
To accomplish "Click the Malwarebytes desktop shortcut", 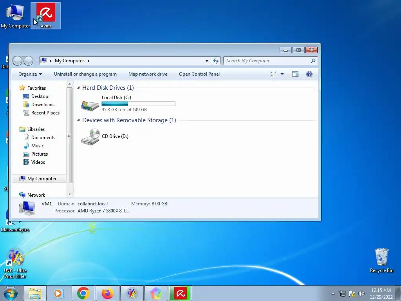I will (x=15, y=220).
